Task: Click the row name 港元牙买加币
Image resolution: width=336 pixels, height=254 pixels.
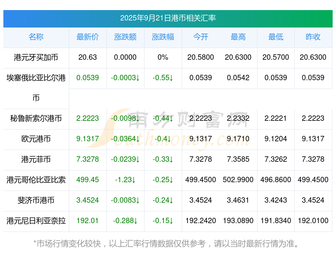Action: point(36,57)
